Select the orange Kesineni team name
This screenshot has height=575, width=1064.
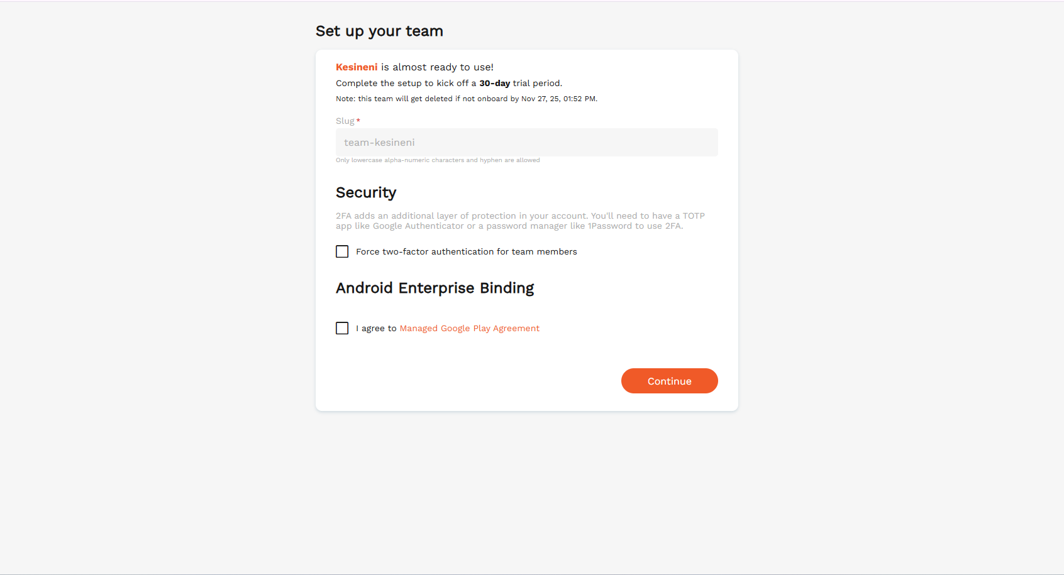tap(357, 67)
